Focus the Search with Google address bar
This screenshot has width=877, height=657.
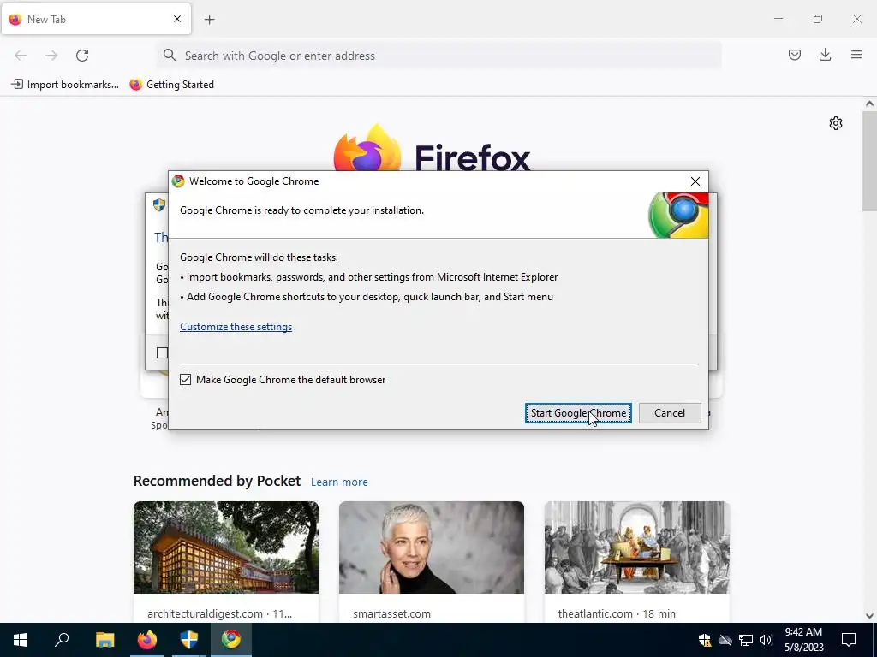pyautogui.click(x=439, y=56)
